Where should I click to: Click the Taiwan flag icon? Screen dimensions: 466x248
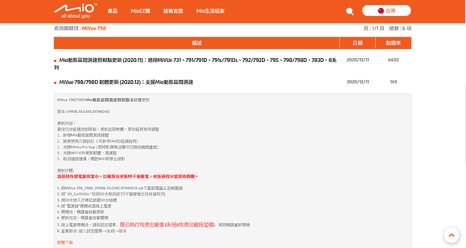381,11
